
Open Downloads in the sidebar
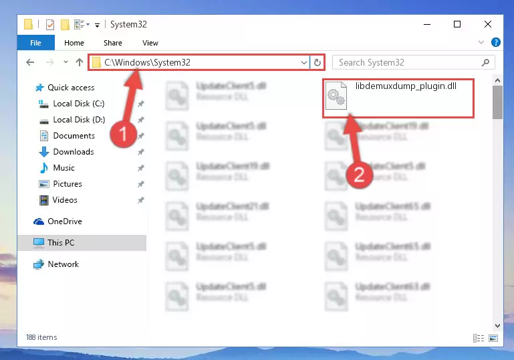[x=74, y=152]
